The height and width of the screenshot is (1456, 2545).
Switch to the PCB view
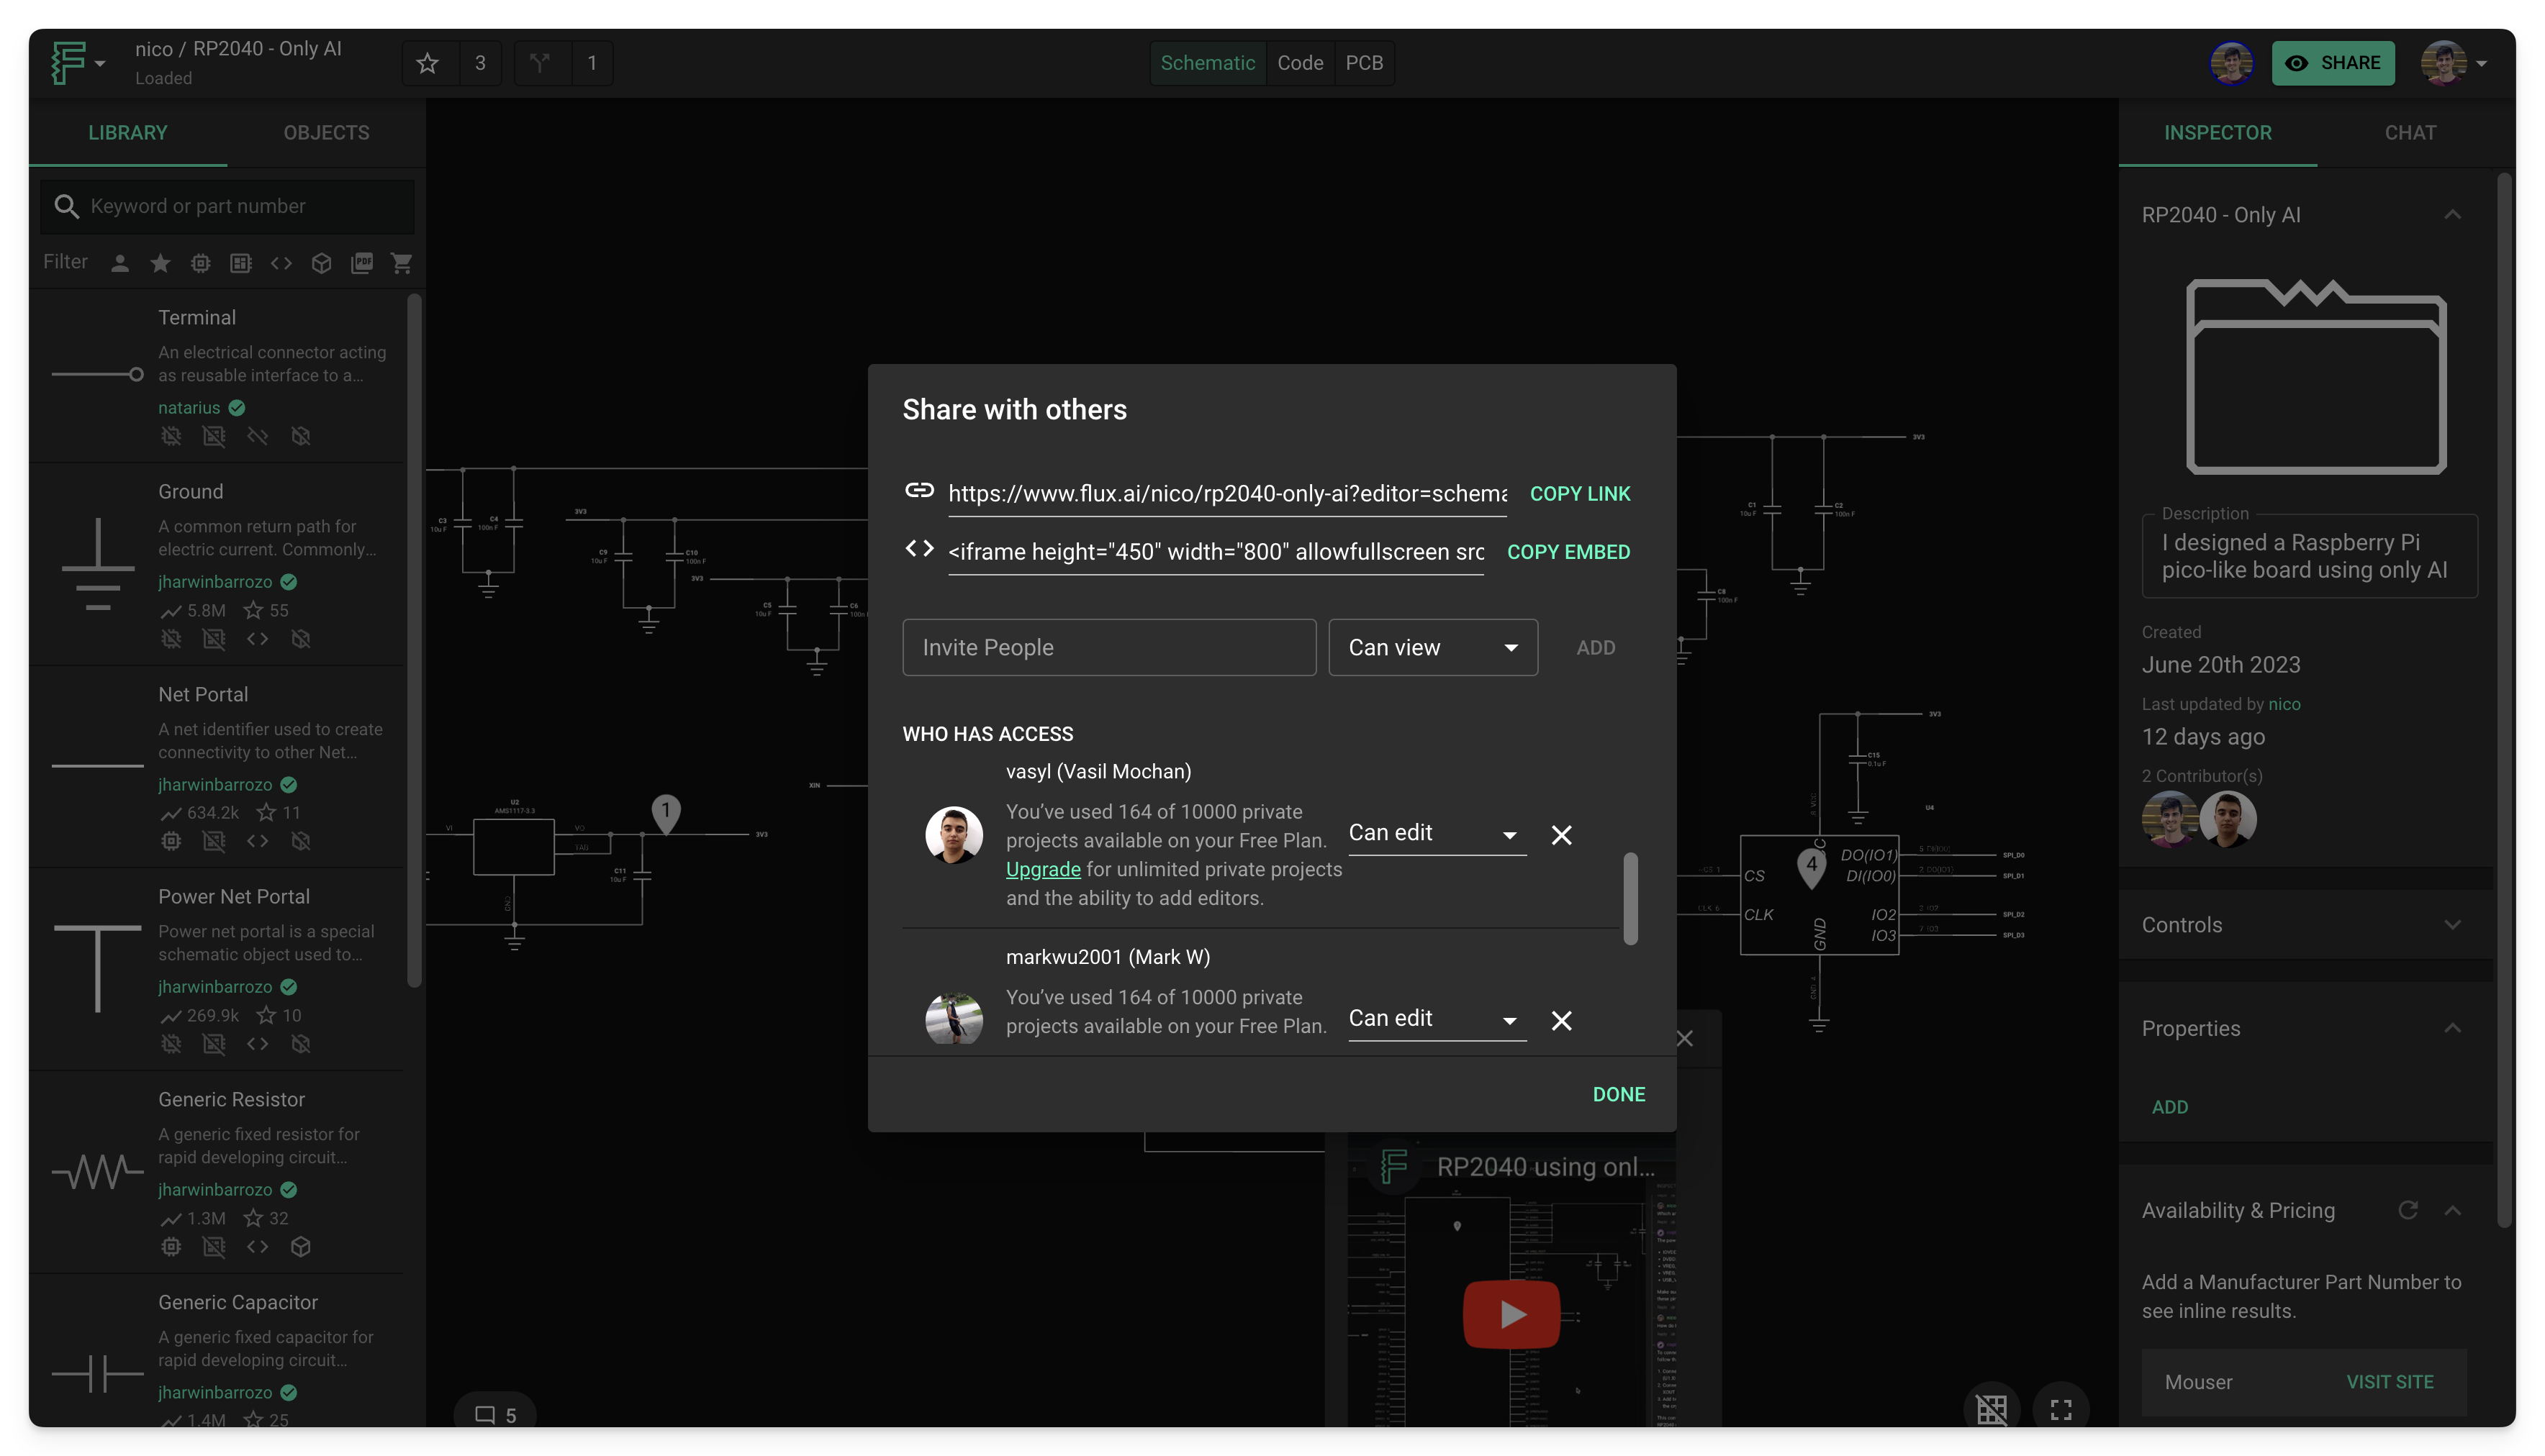(x=1363, y=63)
